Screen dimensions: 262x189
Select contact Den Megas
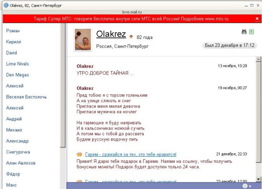(18, 75)
